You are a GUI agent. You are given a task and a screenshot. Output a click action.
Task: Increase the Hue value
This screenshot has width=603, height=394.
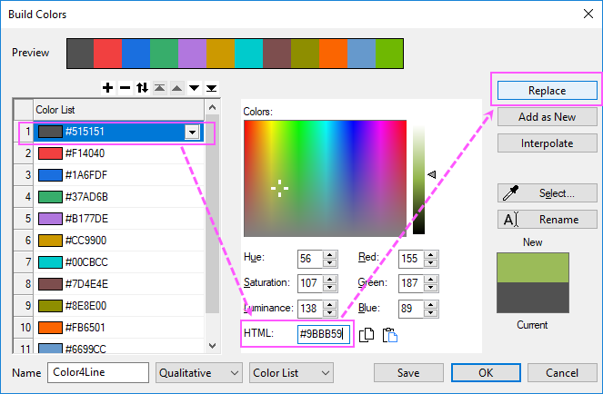tap(329, 254)
